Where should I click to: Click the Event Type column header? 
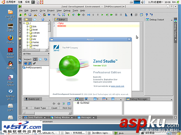pyautogui.click(x=40, y=108)
